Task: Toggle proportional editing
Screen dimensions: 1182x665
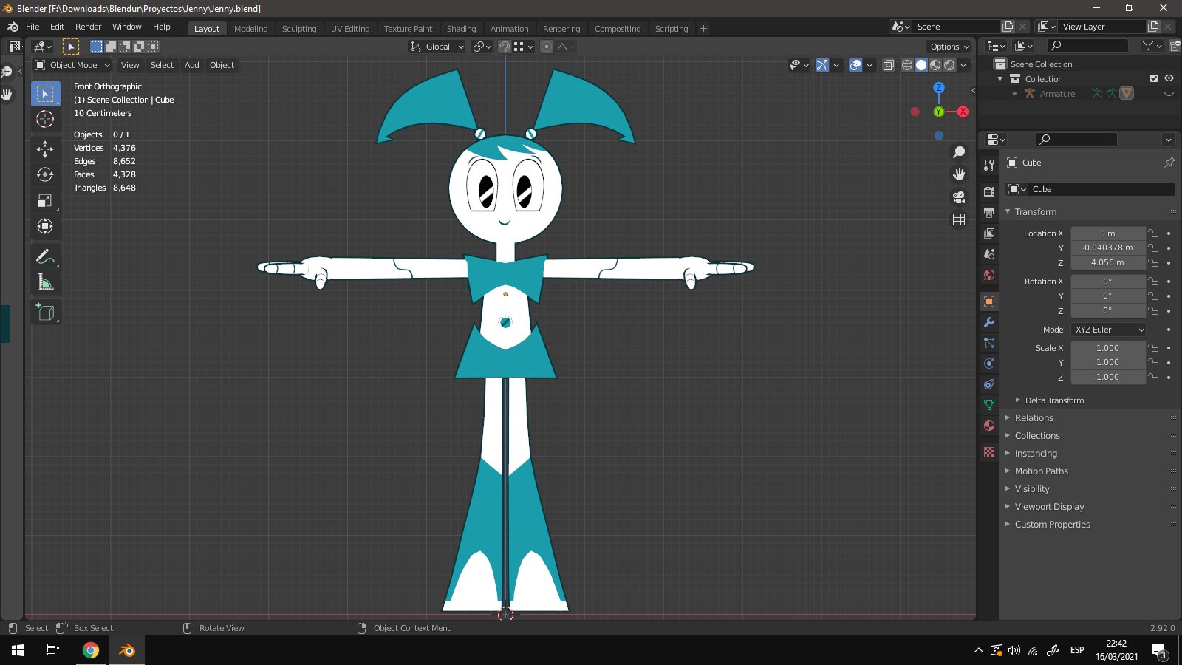Action: [547, 47]
